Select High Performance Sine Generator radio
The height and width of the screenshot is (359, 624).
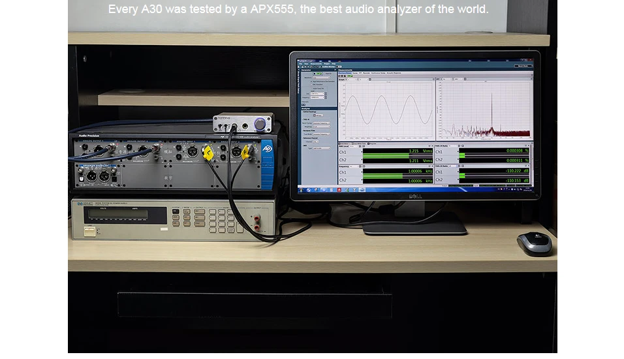point(322,82)
